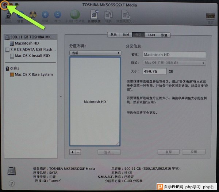Viewport: 219px width, 192px height.
Task: Click the Mount (装载) toolbar icon
Action: (x=45, y=15)
